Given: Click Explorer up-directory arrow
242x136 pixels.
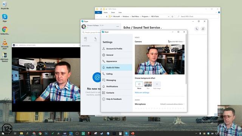Looking at the screenshot, I should click(x=107, y=16).
